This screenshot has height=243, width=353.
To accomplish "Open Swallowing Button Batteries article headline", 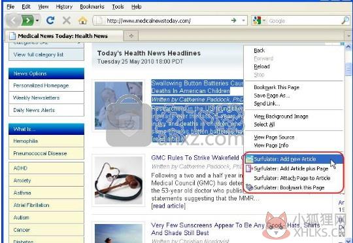I will 197,87.
